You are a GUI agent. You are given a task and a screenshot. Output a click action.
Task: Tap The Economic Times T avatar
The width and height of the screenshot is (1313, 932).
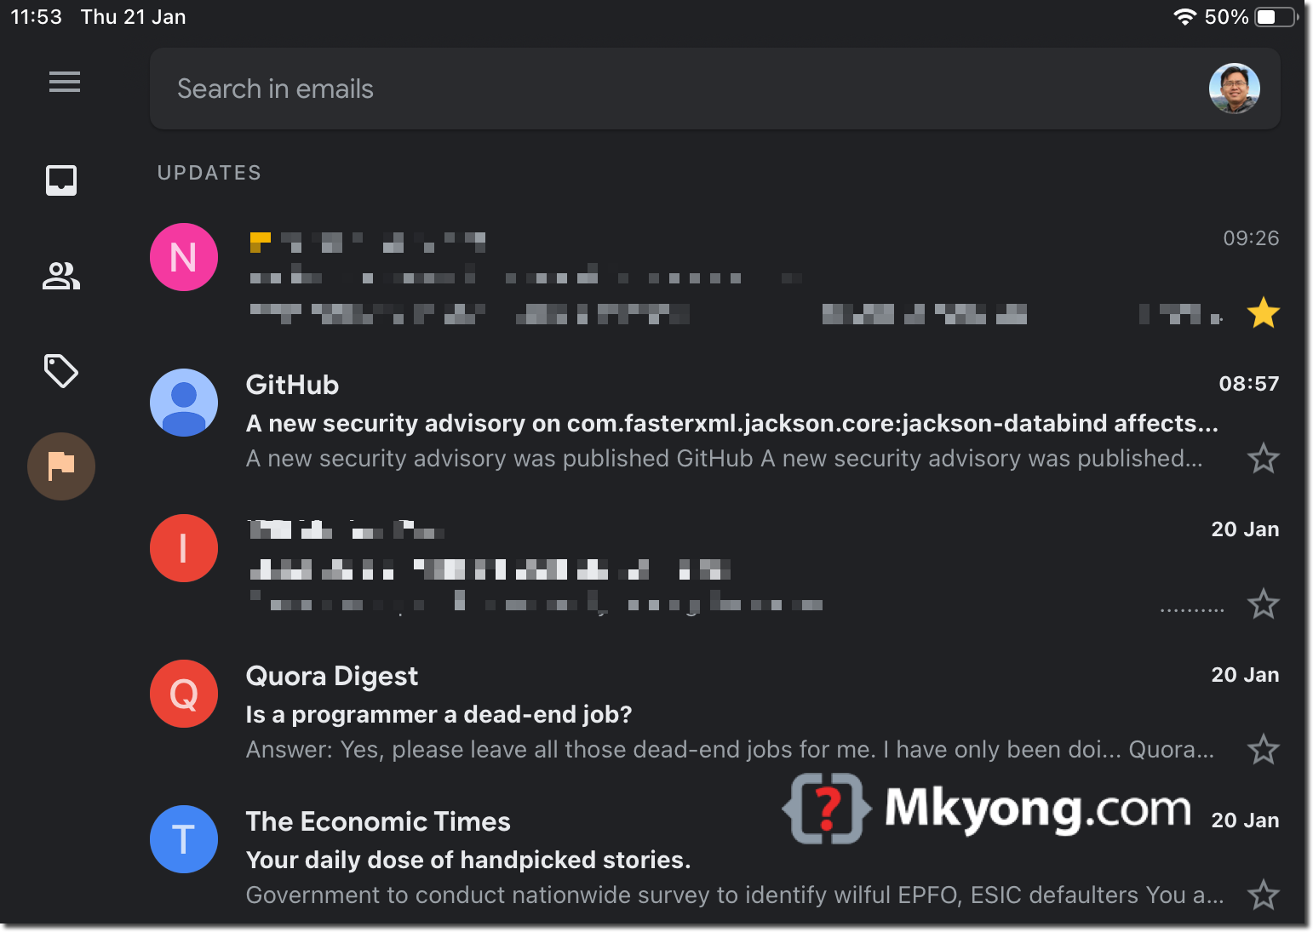[184, 839]
